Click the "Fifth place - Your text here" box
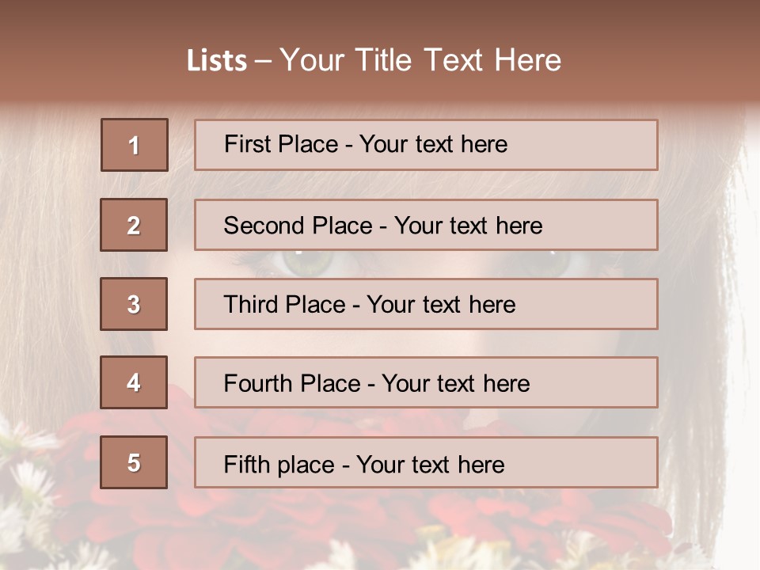 click(x=426, y=462)
